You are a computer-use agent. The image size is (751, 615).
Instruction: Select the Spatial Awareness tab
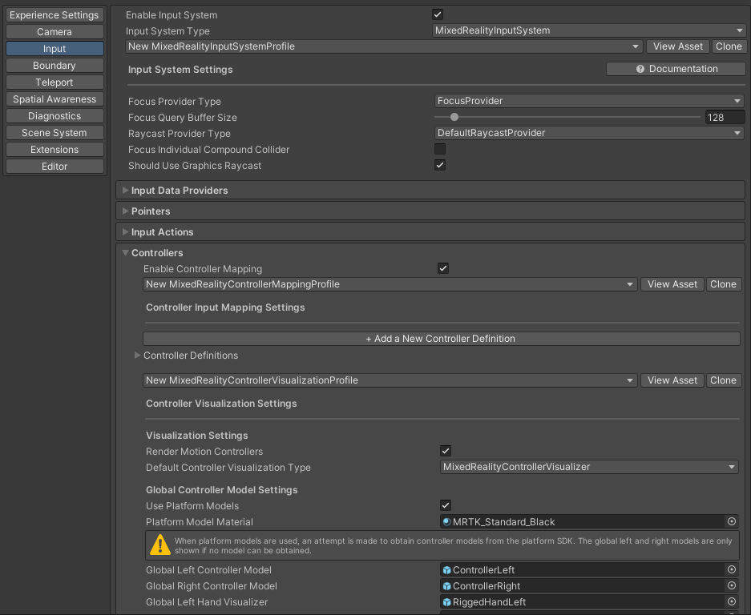[54, 98]
